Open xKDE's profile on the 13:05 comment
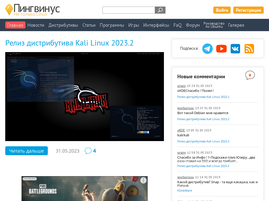The width and height of the screenshot is (269, 201). point(181,130)
